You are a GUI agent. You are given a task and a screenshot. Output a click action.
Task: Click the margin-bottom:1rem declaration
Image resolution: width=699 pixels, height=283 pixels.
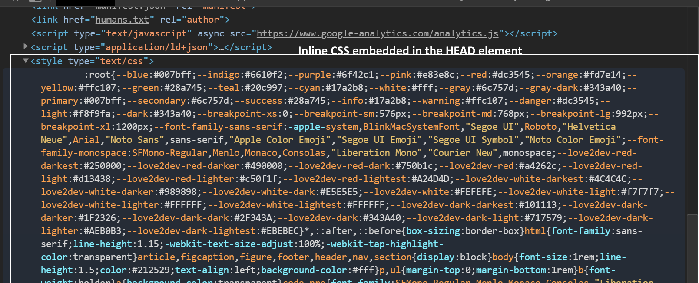click(x=524, y=270)
